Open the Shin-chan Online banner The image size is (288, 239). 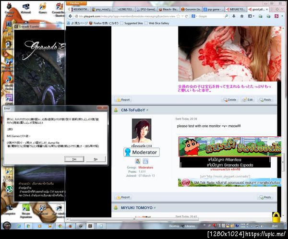(x=230, y=146)
